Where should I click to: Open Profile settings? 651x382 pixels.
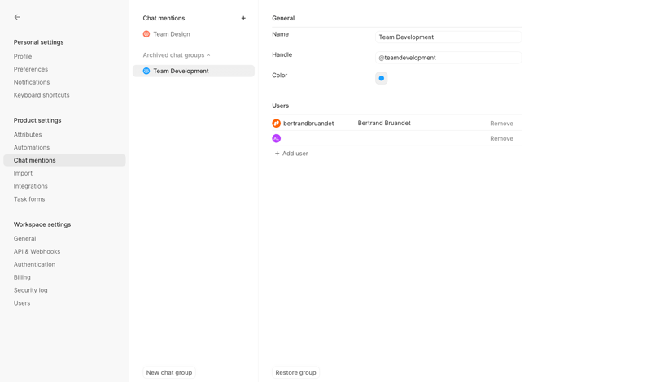pos(23,56)
